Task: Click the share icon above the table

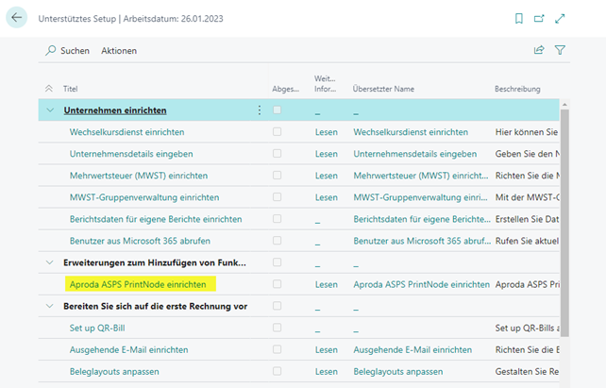Action: (539, 50)
